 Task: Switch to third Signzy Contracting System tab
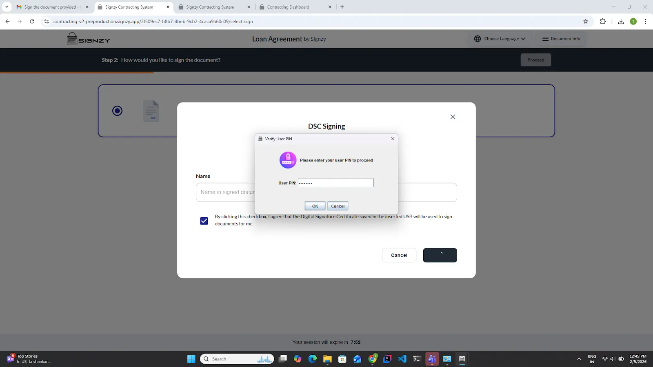tap(215, 7)
